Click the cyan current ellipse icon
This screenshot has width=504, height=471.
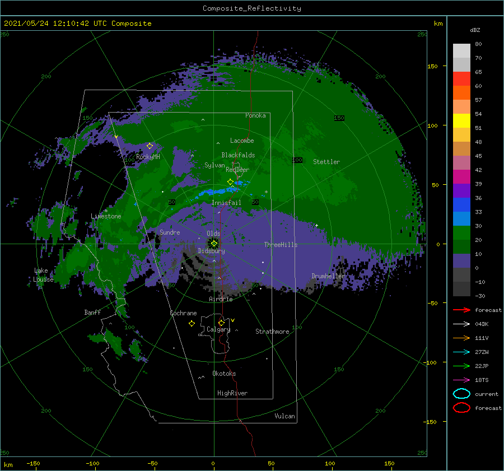point(461,394)
